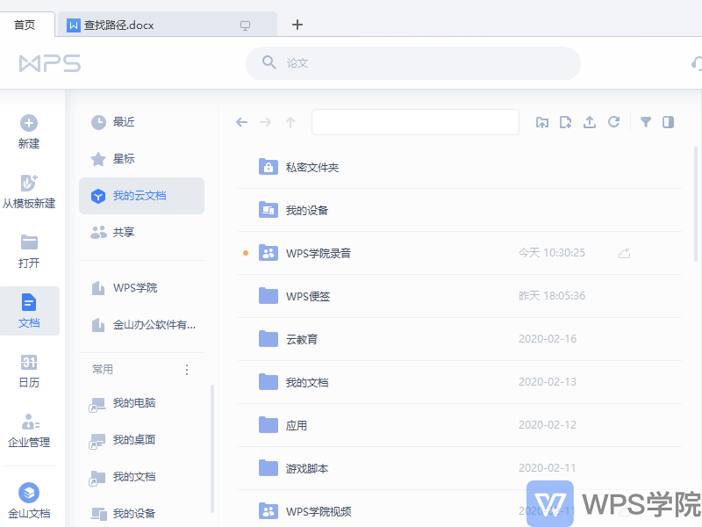Select 共享 in navigation list
The image size is (702, 527).
(x=141, y=232)
